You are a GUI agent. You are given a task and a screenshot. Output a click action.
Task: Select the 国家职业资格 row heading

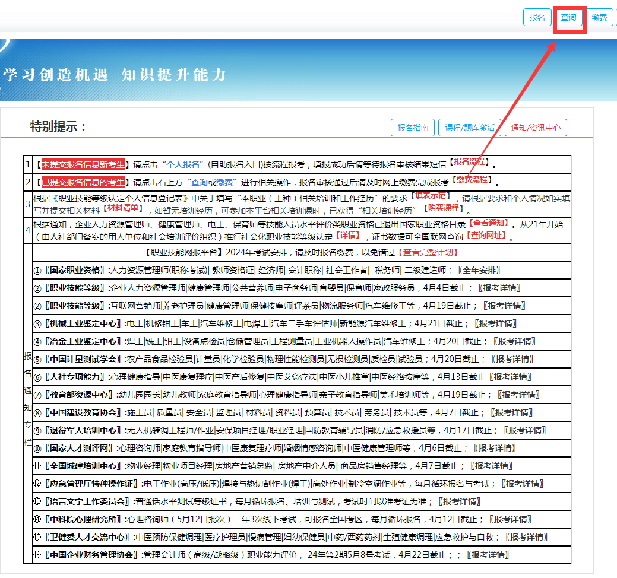[x=75, y=270]
